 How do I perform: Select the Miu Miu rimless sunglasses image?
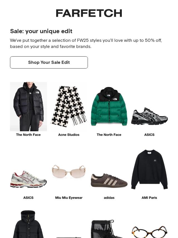(x=69, y=171)
